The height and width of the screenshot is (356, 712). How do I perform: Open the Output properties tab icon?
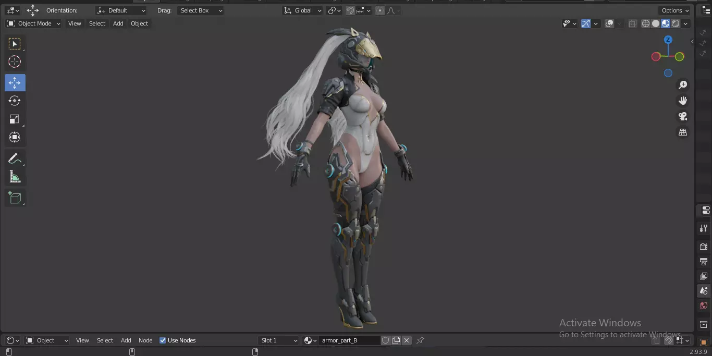(x=704, y=261)
